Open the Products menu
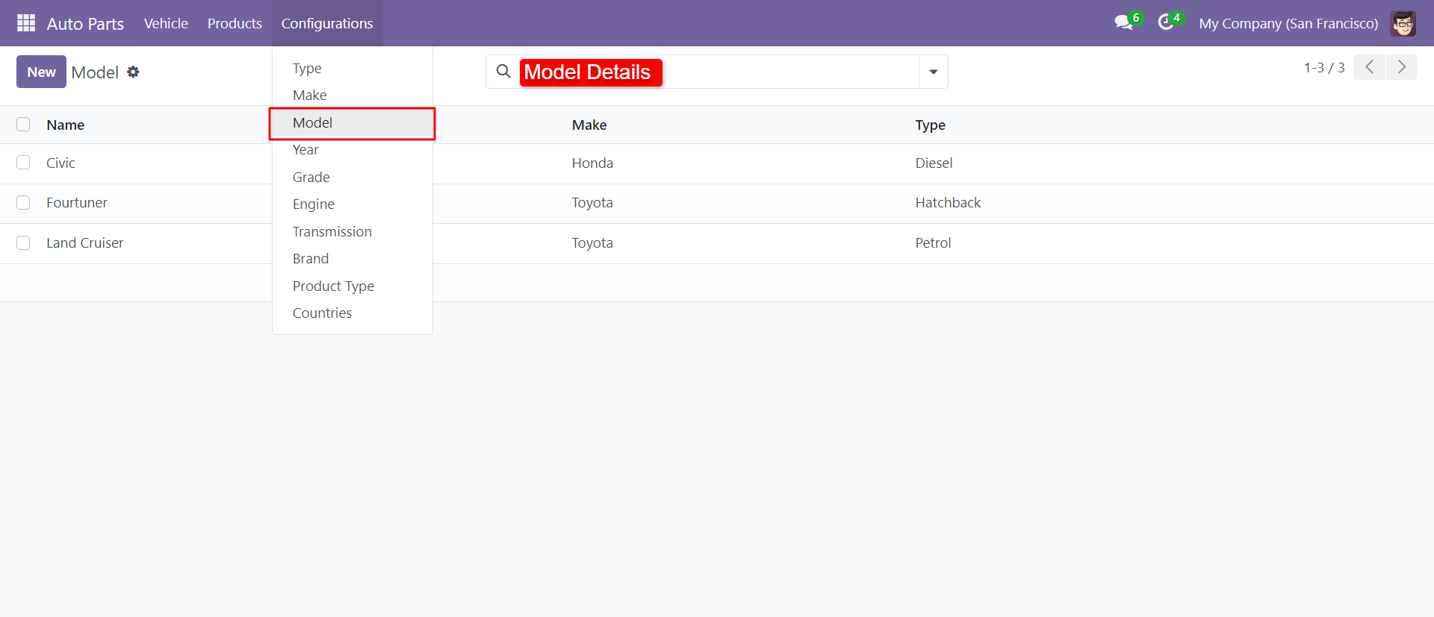 click(235, 23)
